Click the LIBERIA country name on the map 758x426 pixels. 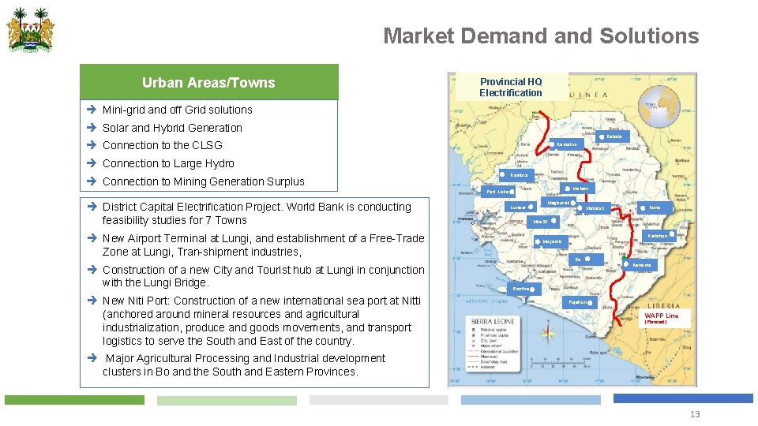tap(663, 306)
